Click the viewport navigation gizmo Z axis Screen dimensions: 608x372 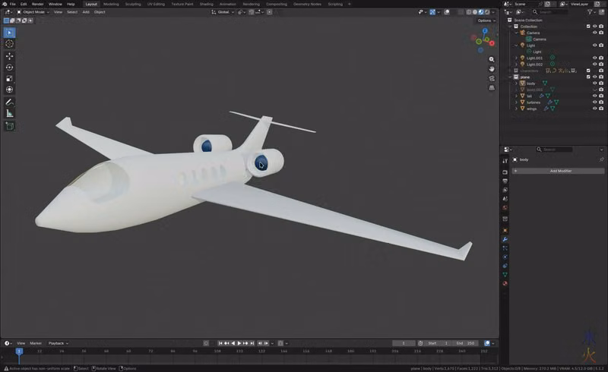point(485,30)
